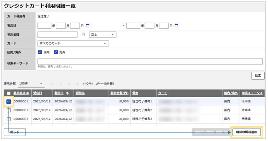
Task: Focus the 利用金額 amount field
Action: tap(57, 35)
